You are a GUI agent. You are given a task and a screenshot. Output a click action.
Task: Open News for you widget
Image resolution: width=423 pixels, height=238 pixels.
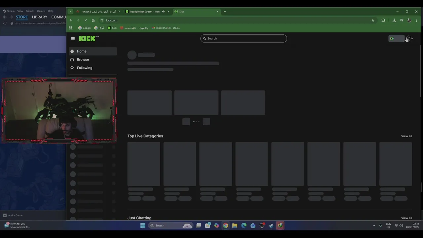(17, 225)
